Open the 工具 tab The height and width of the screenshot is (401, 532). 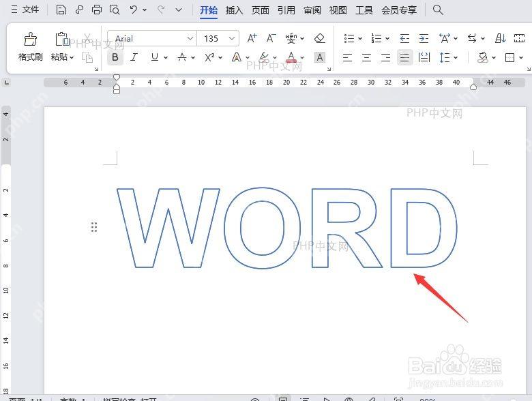click(364, 10)
